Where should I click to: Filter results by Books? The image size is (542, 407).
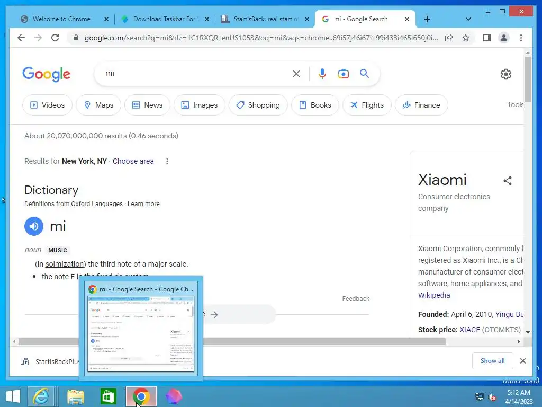(315, 105)
